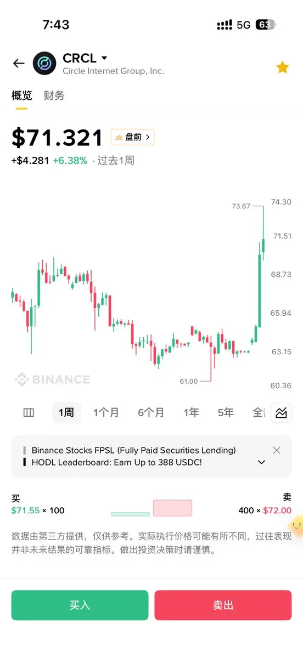Open HODL Leaderboard 388 USDC announcement
Viewport: 303px width, 658px height.
tap(116, 462)
